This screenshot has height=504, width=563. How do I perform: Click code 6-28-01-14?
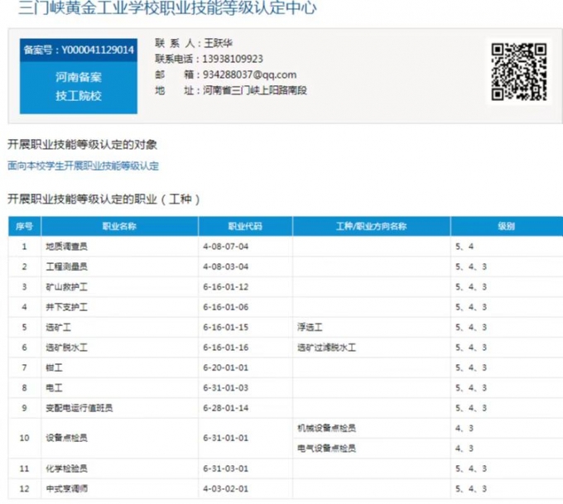(225, 408)
